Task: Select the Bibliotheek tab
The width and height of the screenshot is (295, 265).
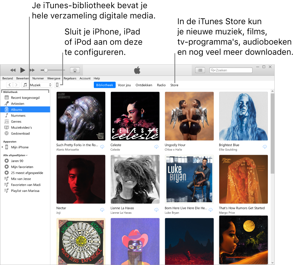Action: point(105,85)
